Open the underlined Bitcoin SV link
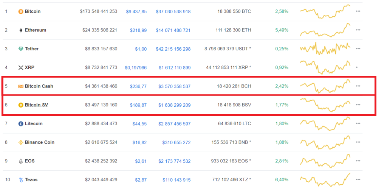The width and height of the screenshot is (387, 187). click(37, 105)
